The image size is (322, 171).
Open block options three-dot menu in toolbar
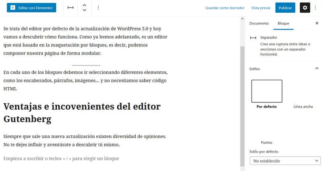(x=98, y=8)
